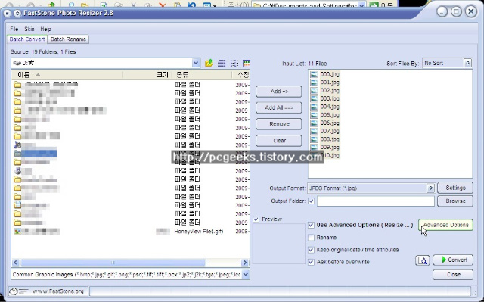Open the Skin menu

click(29, 29)
